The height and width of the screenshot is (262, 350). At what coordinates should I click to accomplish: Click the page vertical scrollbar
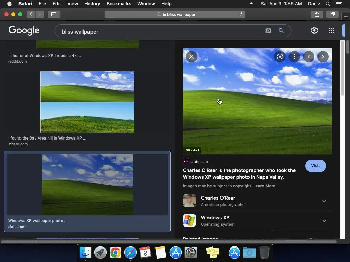[348, 47]
